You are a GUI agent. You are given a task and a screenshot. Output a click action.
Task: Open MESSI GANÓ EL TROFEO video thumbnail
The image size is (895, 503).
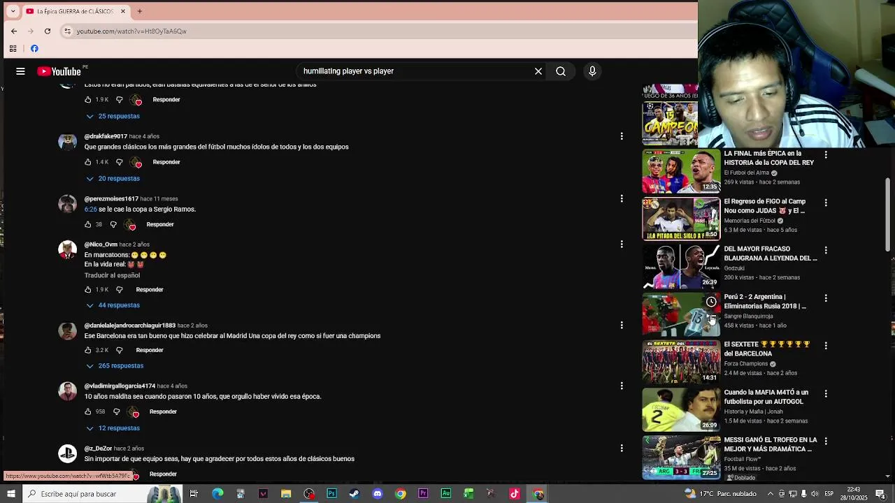pos(681,457)
